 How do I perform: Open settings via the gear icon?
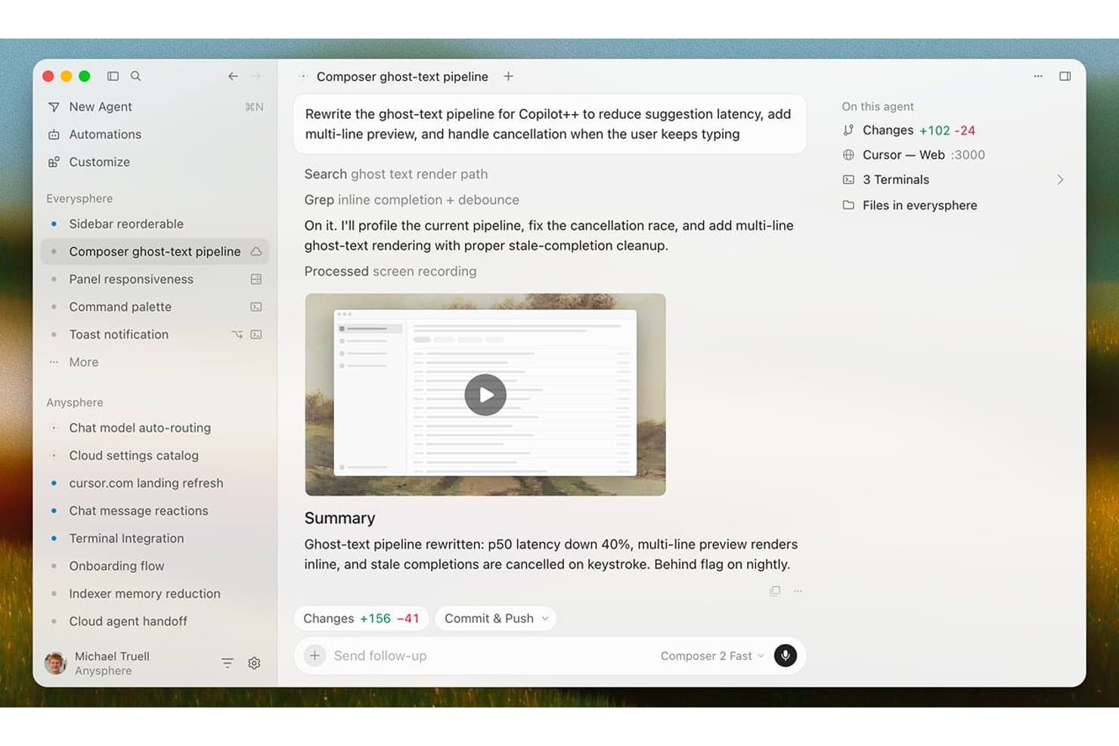254,664
